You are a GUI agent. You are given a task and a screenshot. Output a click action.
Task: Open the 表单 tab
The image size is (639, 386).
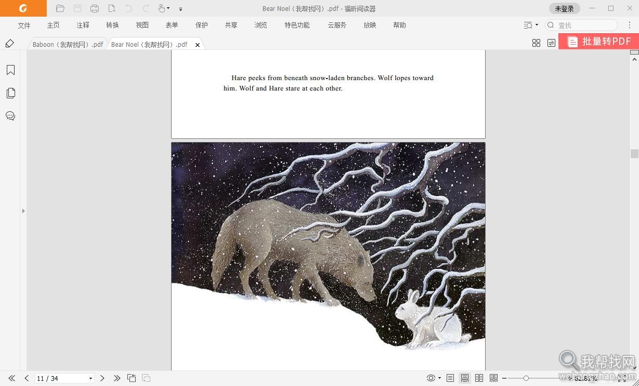pyautogui.click(x=172, y=25)
